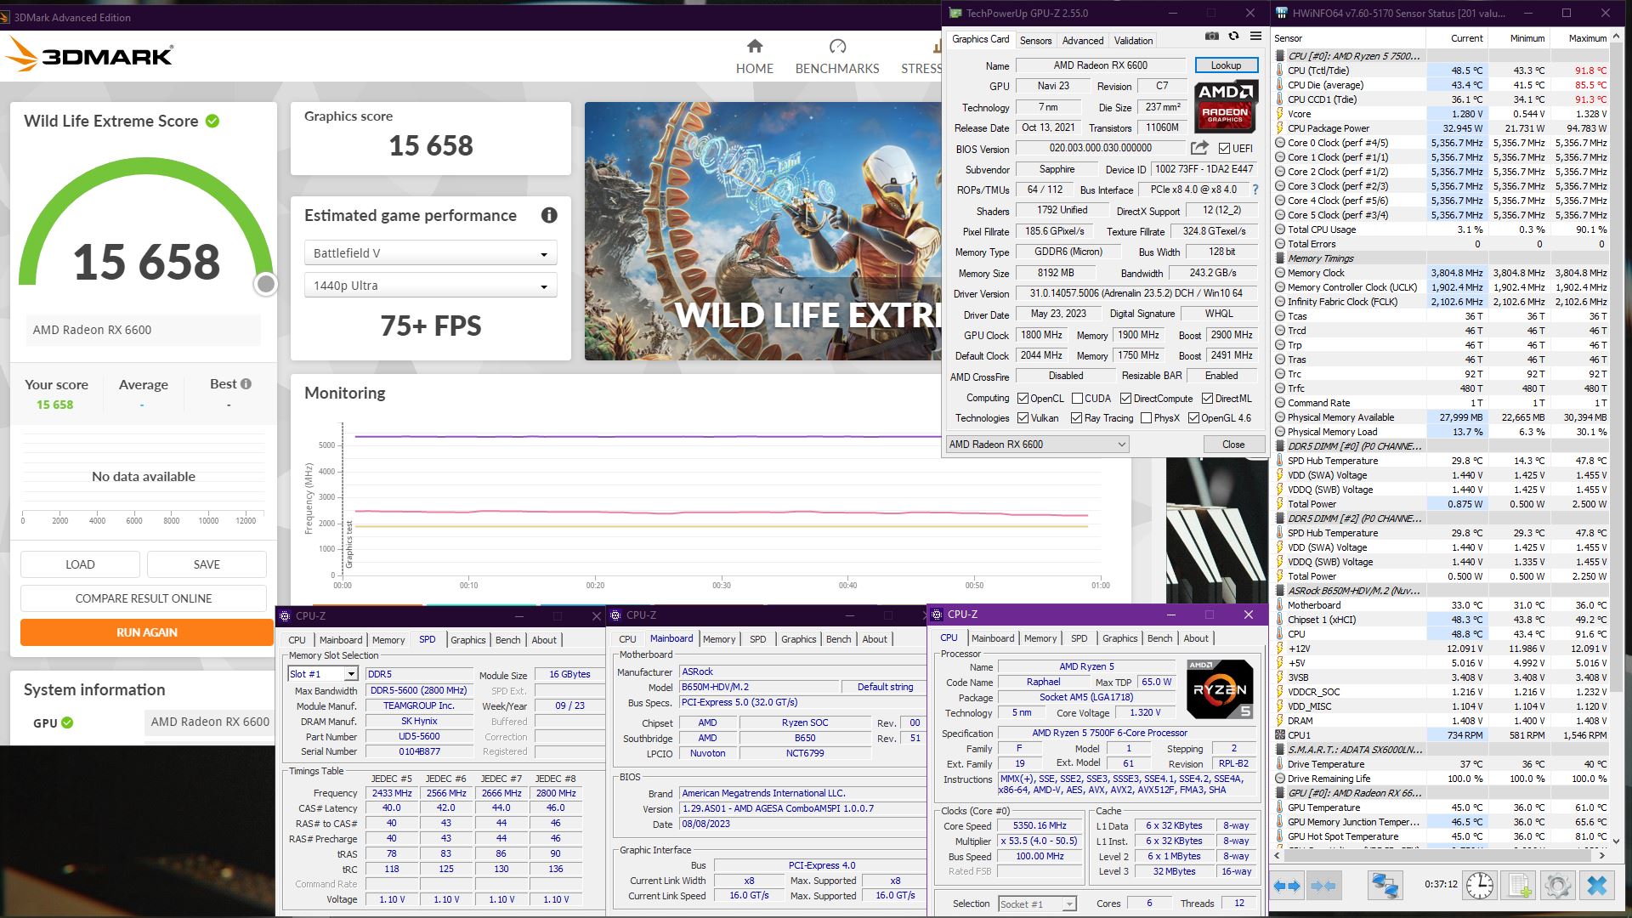1632x918 pixels.
Task: Click the 3DMark logo
Action: [89, 56]
